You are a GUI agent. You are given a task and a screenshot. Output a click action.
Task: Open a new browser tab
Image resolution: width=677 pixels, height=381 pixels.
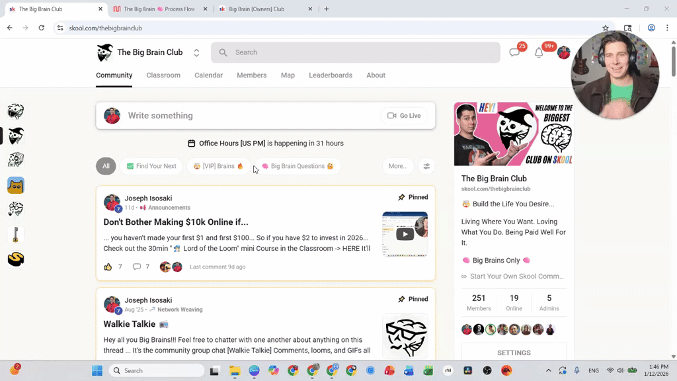coord(327,9)
